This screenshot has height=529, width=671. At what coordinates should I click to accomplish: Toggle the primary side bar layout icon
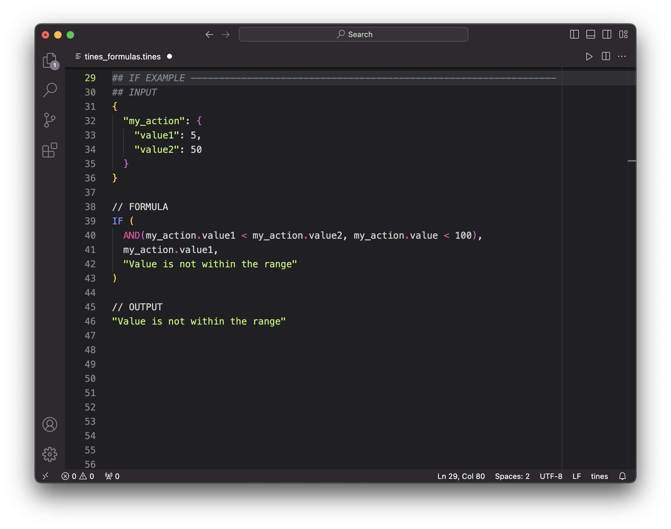pos(574,35)
